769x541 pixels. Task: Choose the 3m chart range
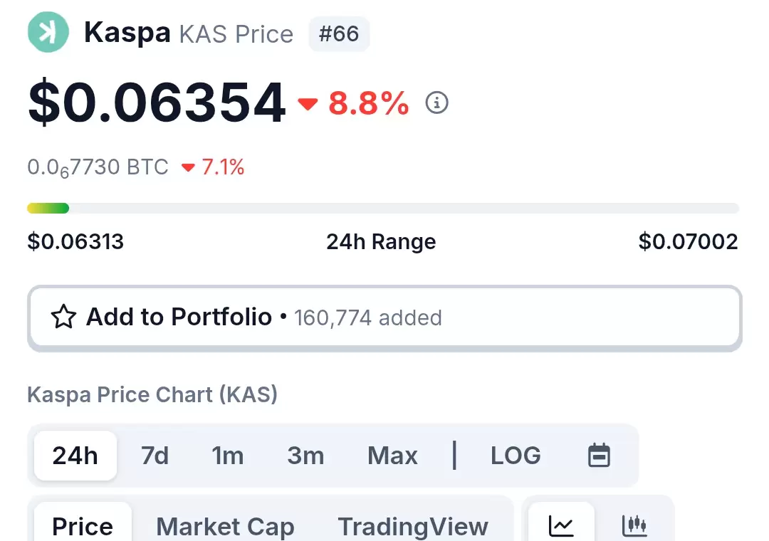(x=305, y=456)
